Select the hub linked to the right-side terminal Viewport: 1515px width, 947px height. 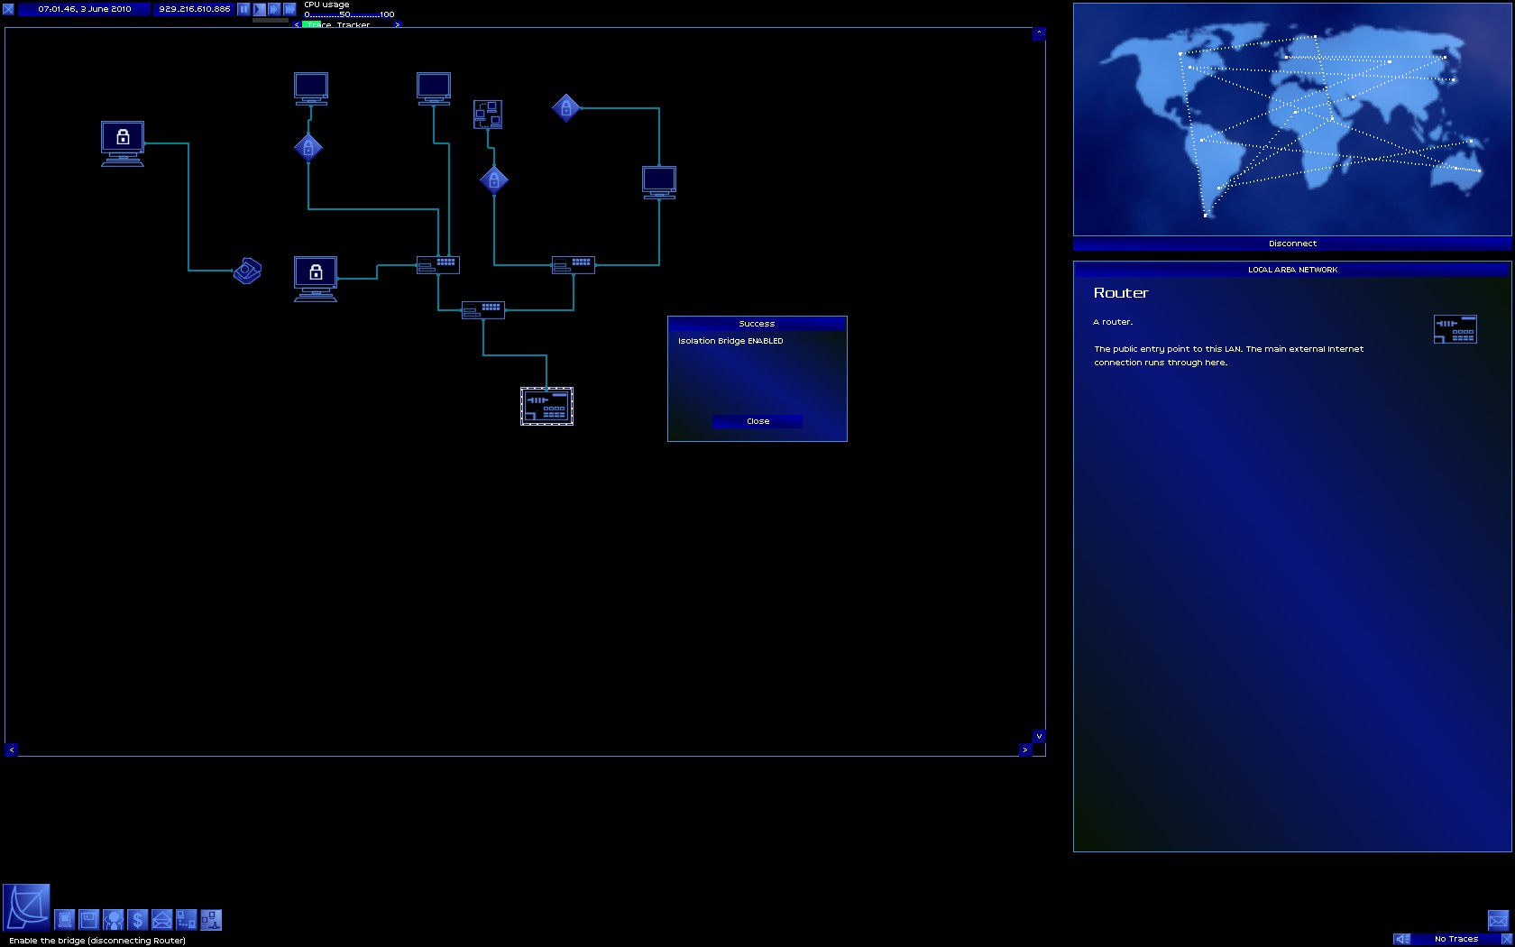coord(574,265)
